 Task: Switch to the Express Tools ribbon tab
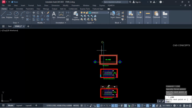[85, 9]
